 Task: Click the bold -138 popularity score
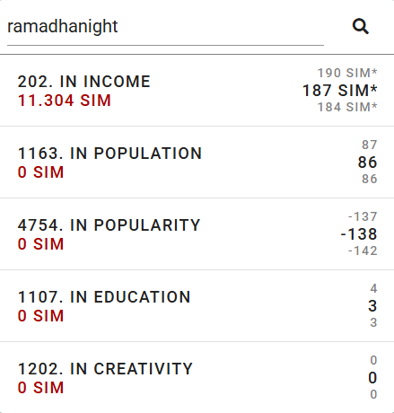point(359,234)
